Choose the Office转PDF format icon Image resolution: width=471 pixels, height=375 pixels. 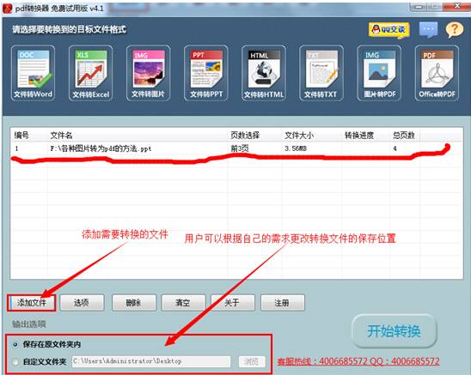coord(437,73)
